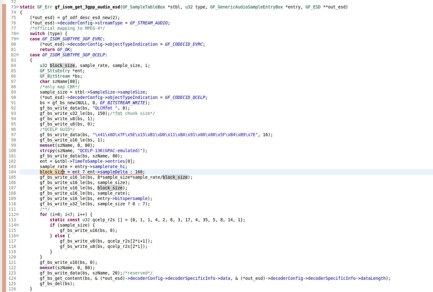This screenshot has width=433, height=292.
Task: Fold the GF_ISOM_SUBTYPE_3GP_QCELP case block
Action: point(18,55)
